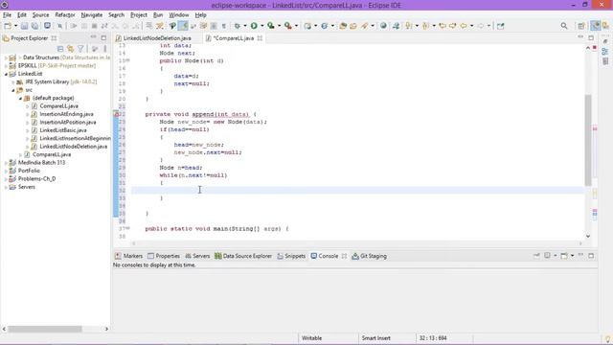Open the New file dropdown arrow
613x345 pixels.
click(x=15, y=26)
